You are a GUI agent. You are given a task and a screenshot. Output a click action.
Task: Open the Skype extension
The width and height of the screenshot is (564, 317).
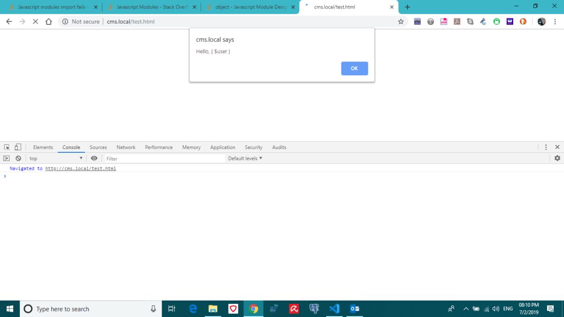click(x=470, y=22)
